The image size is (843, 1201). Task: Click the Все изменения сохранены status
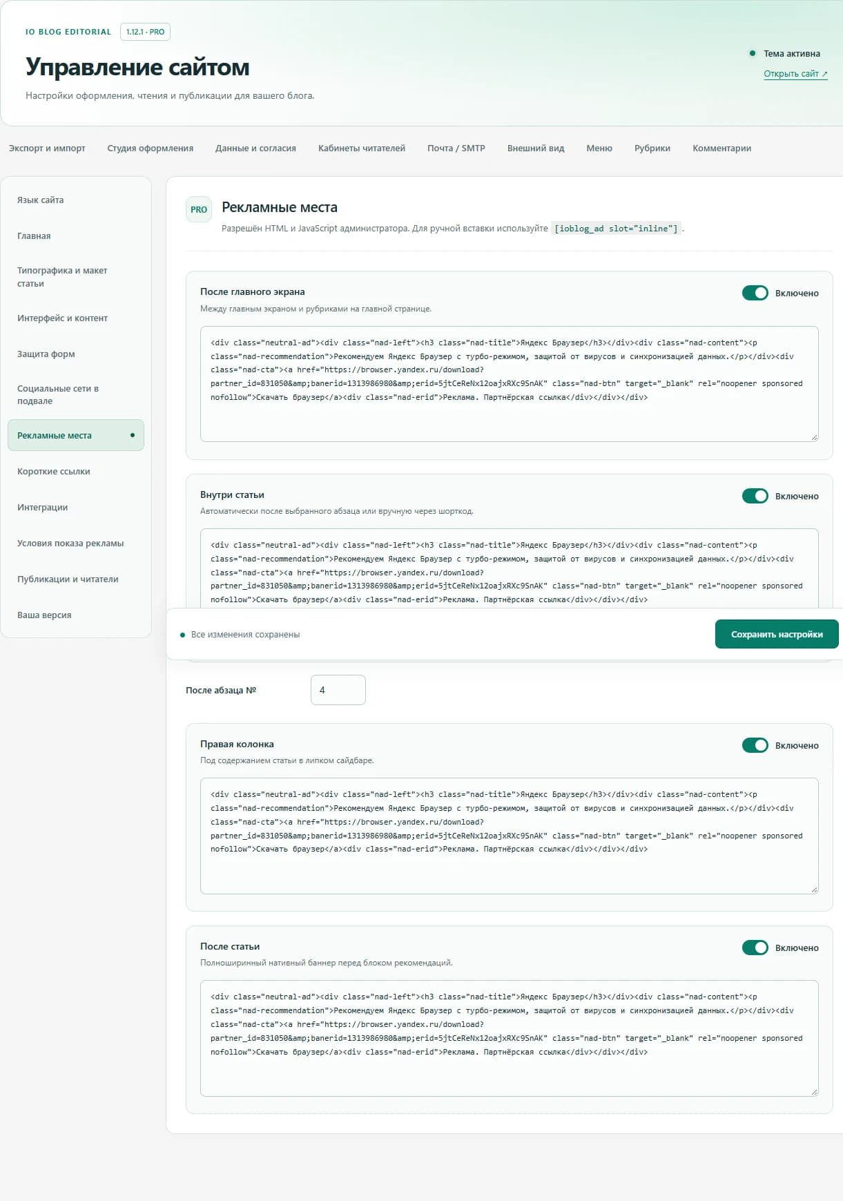245,635
